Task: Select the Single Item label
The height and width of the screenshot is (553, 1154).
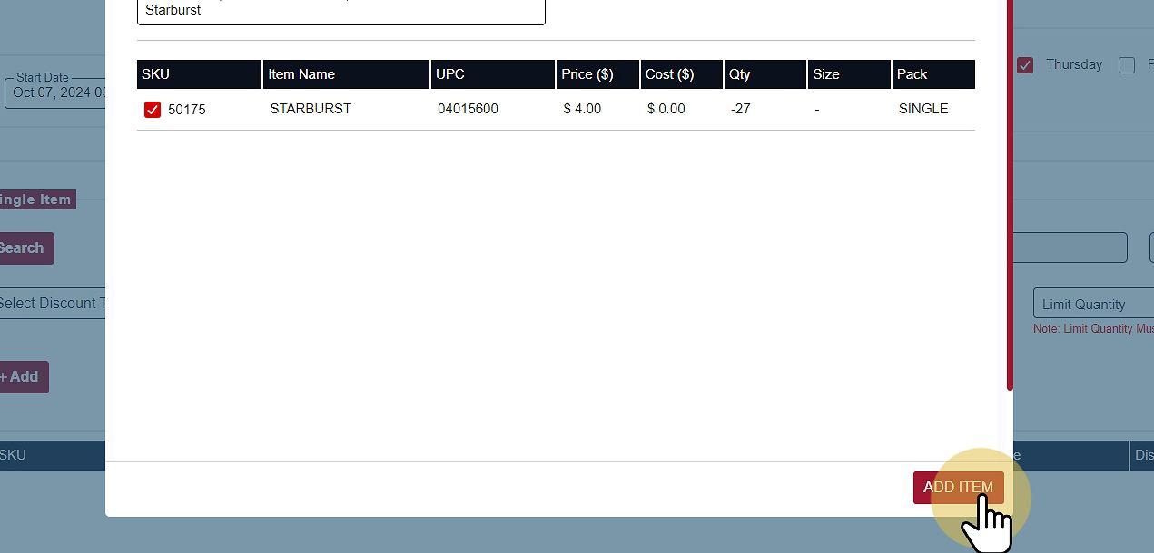Action: pos(36,199)
